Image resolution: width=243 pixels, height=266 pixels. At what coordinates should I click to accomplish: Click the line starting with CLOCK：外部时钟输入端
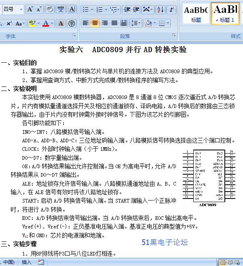tap(70, 149)
